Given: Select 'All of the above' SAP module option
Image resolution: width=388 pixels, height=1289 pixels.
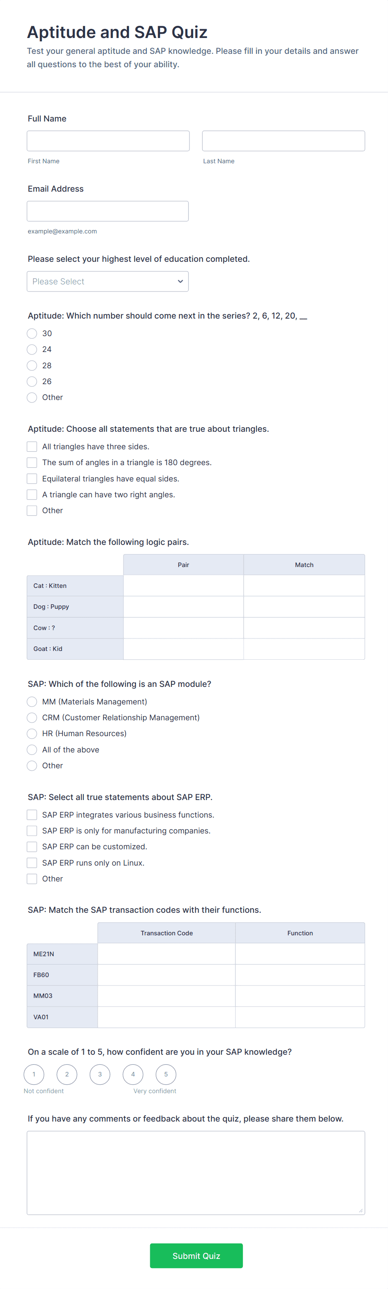Looking at the screenshot, I should coord(32,750).
